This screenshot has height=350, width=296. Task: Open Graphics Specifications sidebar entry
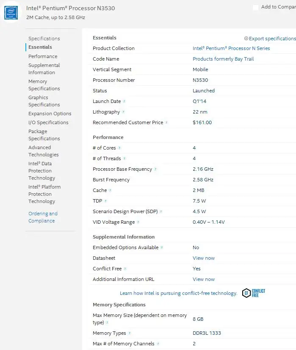tap(44, 101)
